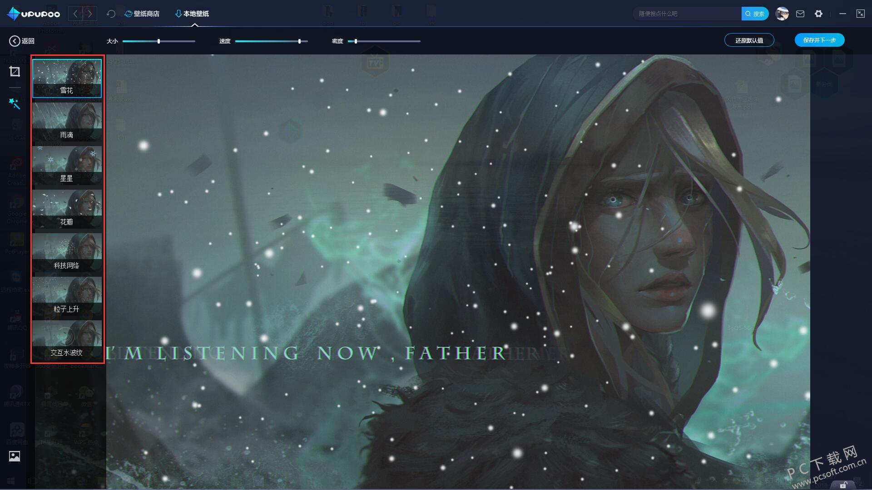Click the image picture icon in sidebar
Image resolution: width=872 pixels, height=490 pixels.
pos(15,456)
